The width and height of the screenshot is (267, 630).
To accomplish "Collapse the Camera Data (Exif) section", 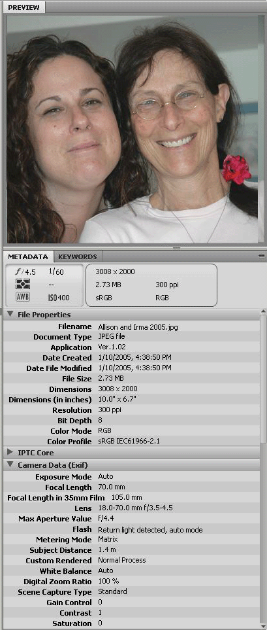I will (10, 465).
